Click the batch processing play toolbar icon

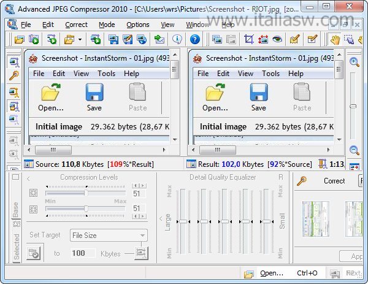click(34, 39)
